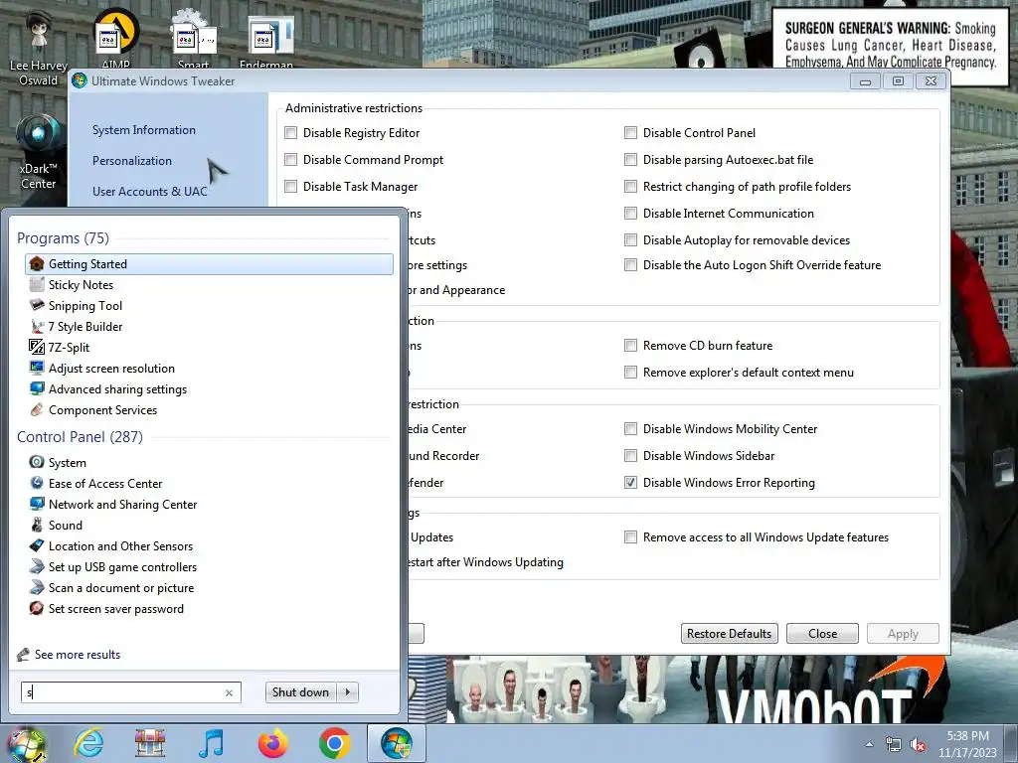Open Personalization section

pos(132,160)
